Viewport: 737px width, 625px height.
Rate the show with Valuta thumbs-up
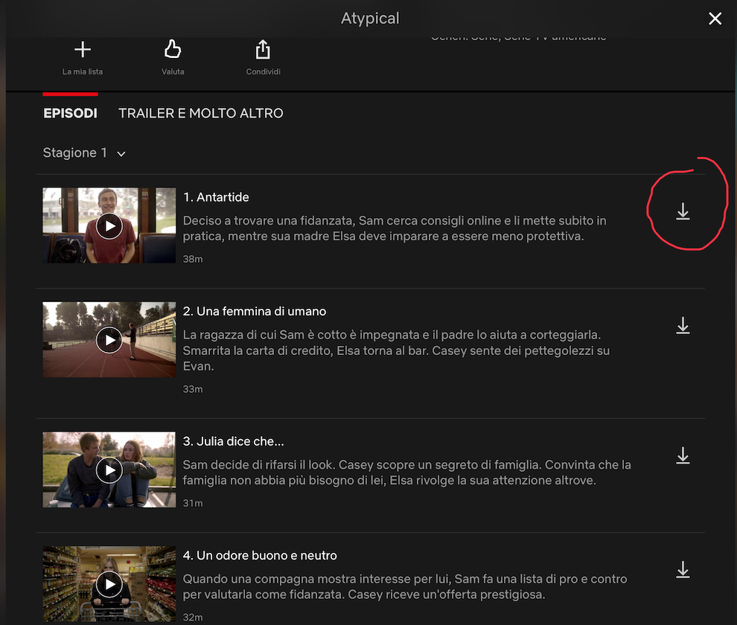(173, 58)
